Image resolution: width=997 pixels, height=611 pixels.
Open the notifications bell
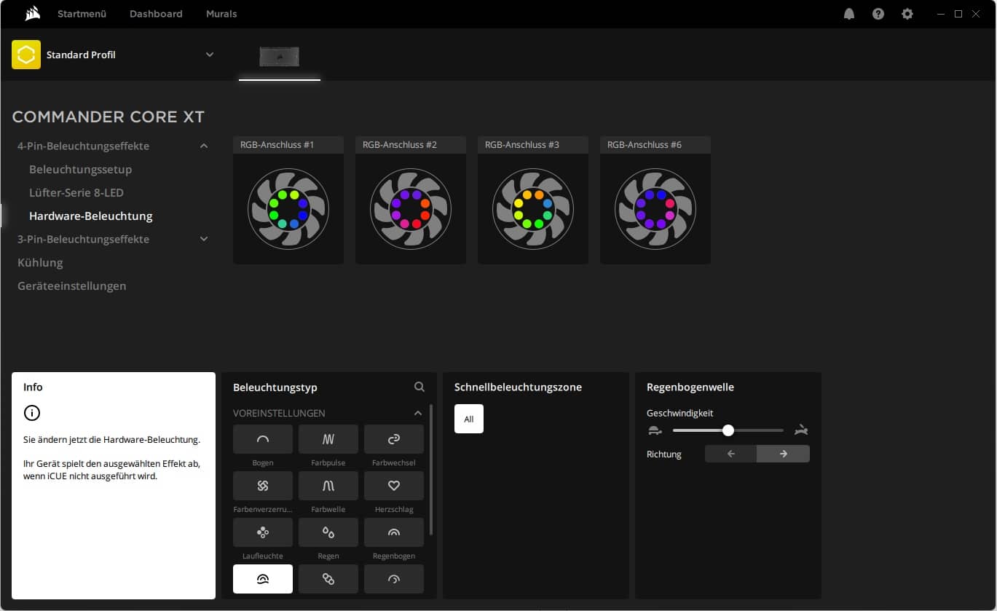(x=849, y=14)
